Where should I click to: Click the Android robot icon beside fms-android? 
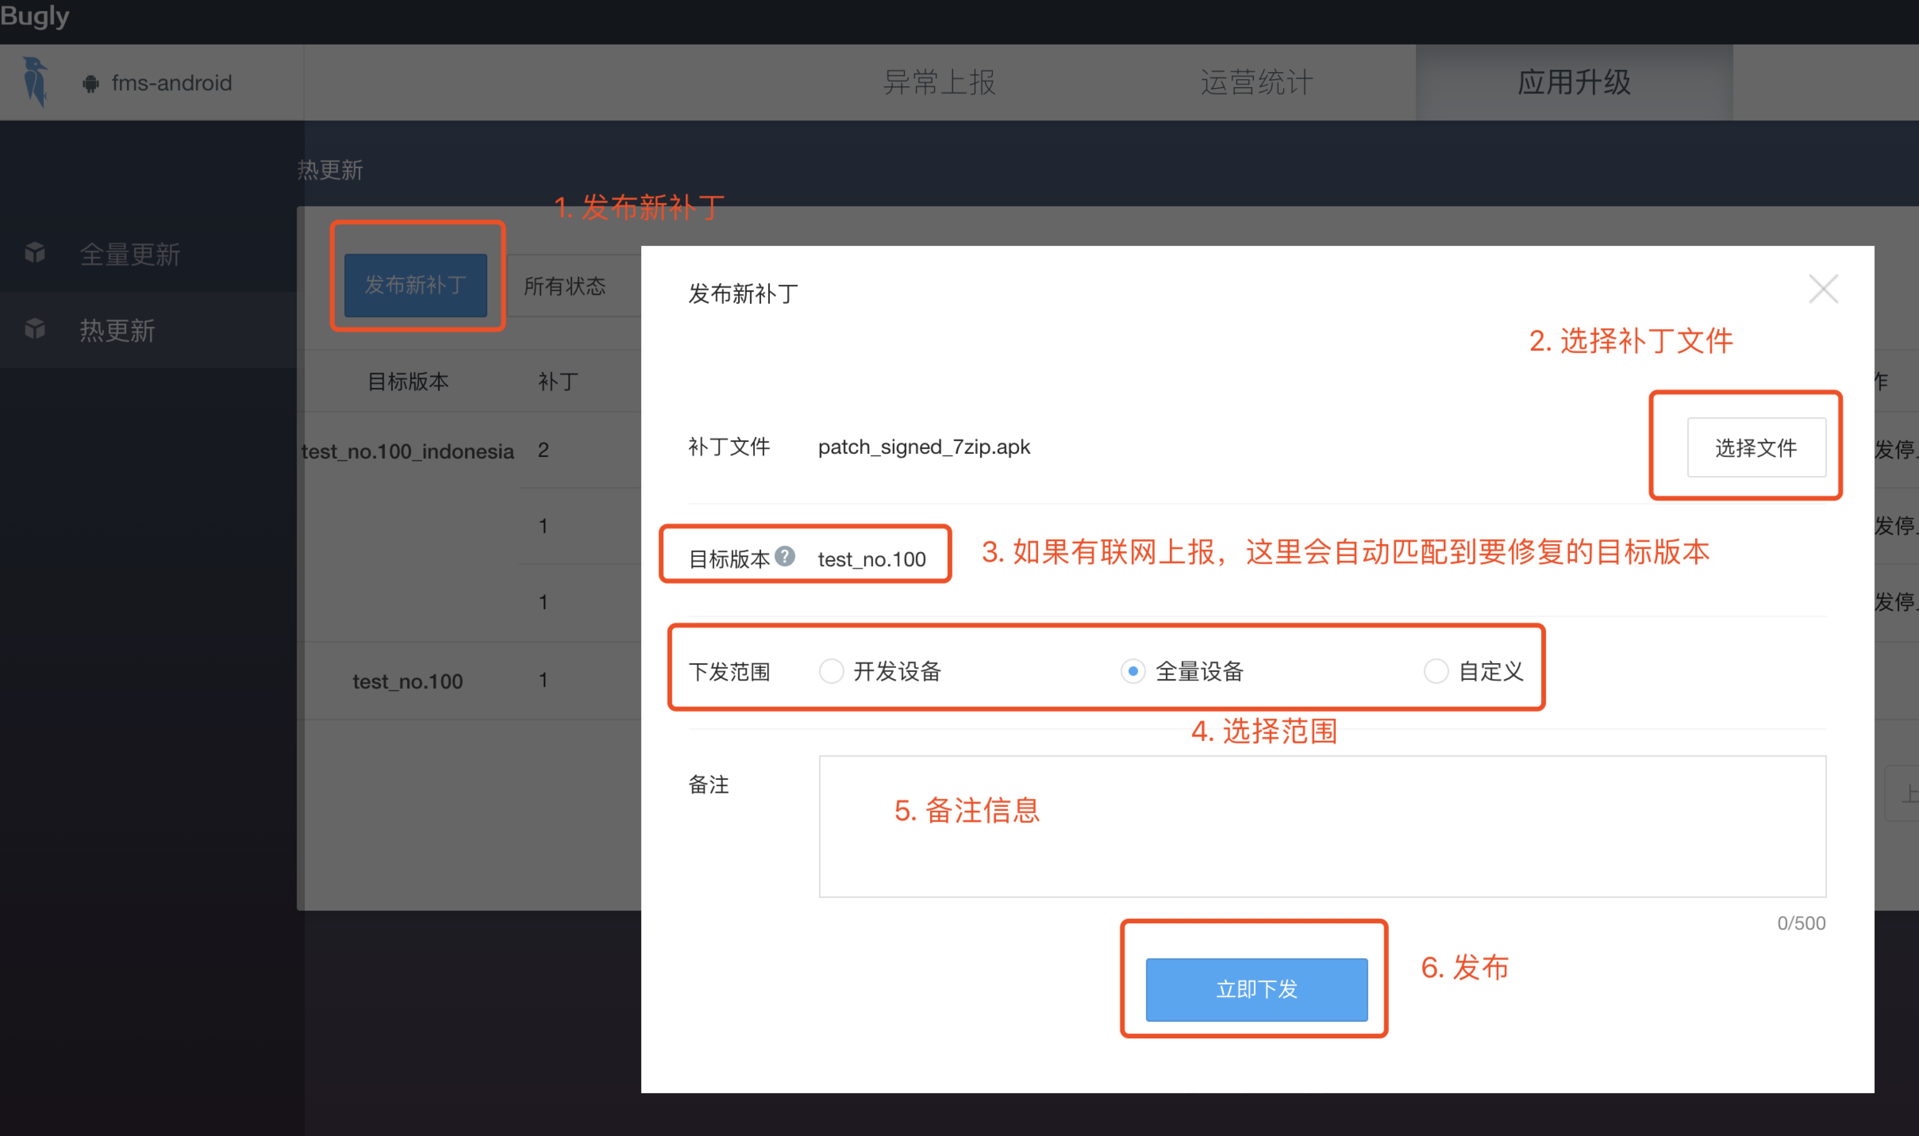(x=90, y=83)
